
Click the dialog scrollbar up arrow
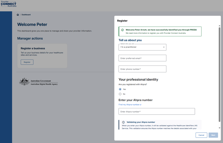[220, 26]
